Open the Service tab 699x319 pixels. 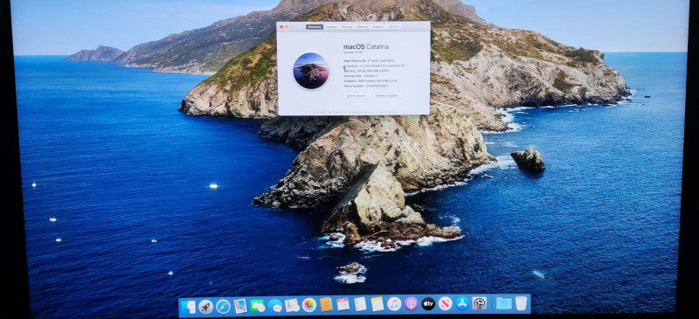point(394,27)
